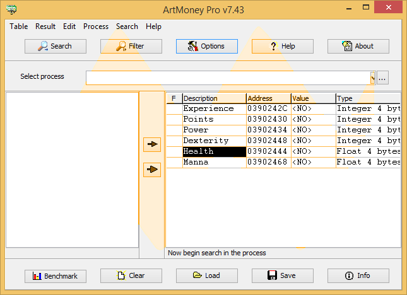
Task: Select the highlighted Health row description
Action: 215,152
